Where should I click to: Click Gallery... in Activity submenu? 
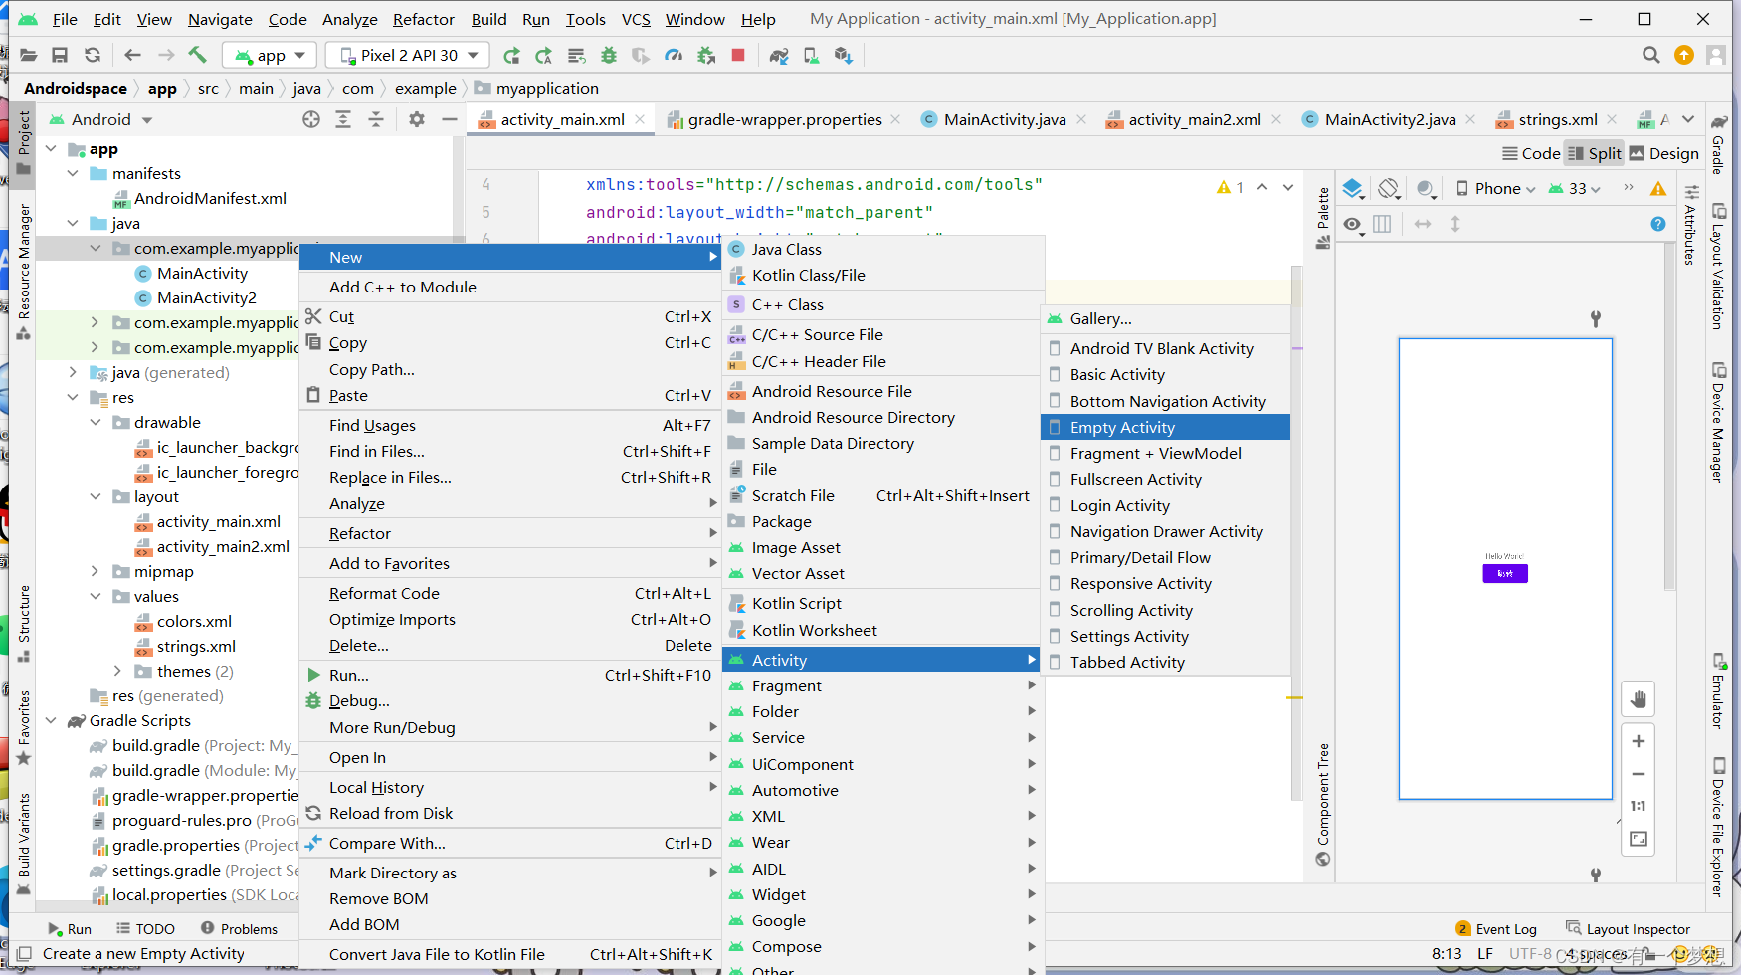(1165, 318)
